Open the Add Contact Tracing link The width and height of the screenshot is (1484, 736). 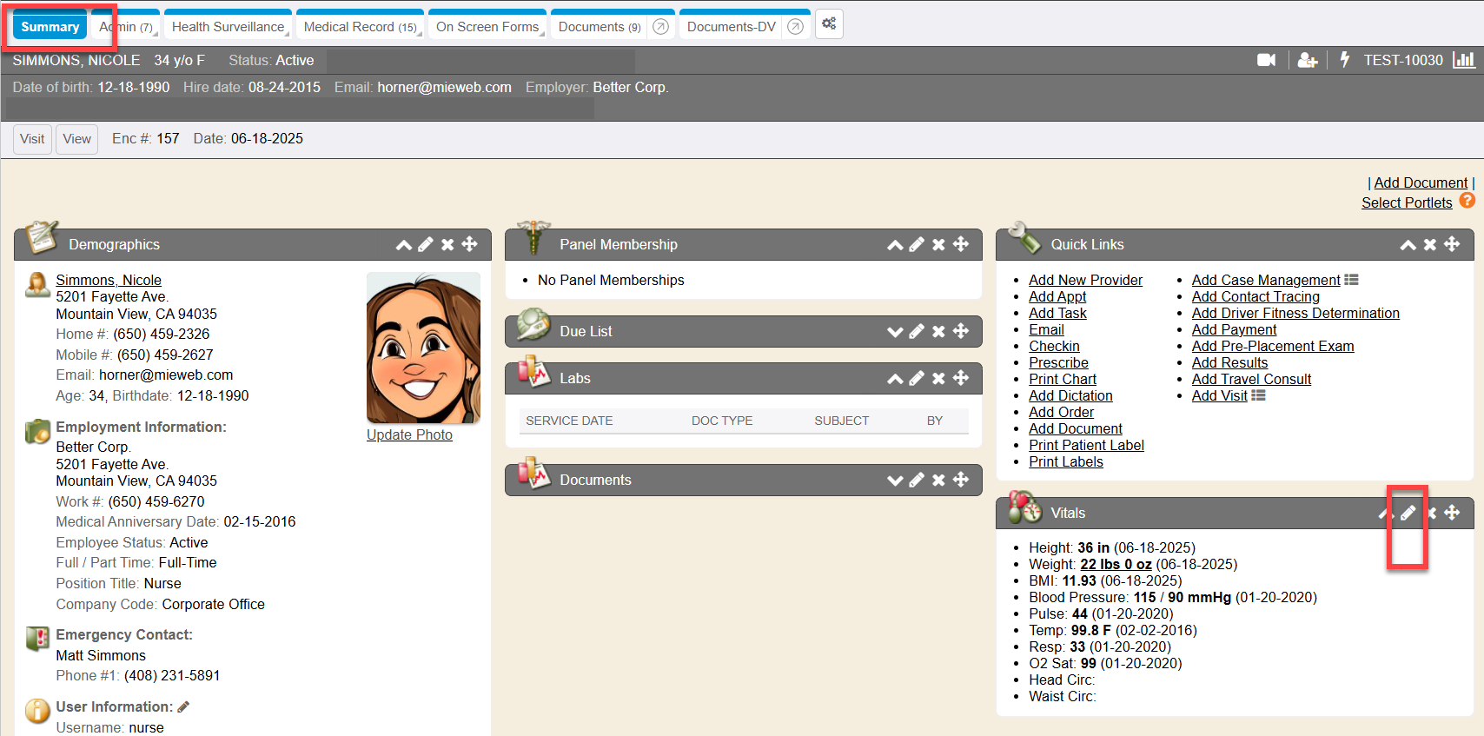pos(1255,296)
